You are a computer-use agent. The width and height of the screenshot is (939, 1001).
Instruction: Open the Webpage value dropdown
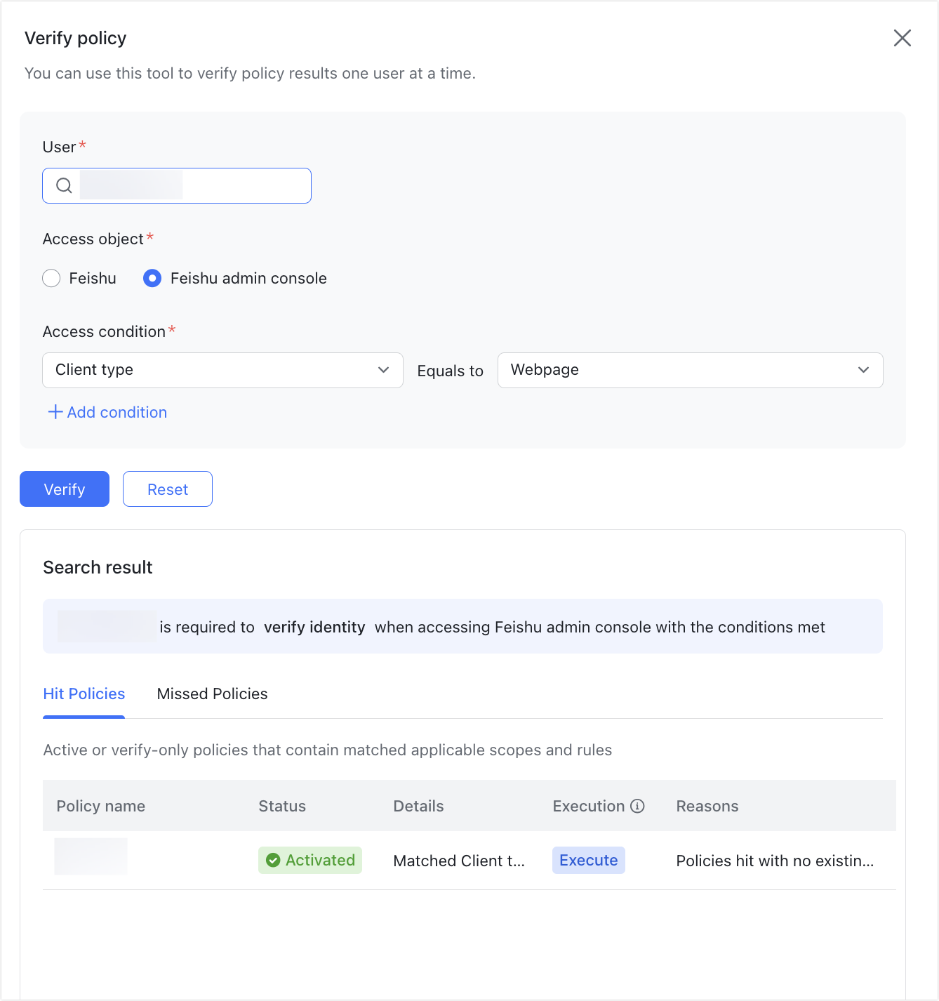690,370
